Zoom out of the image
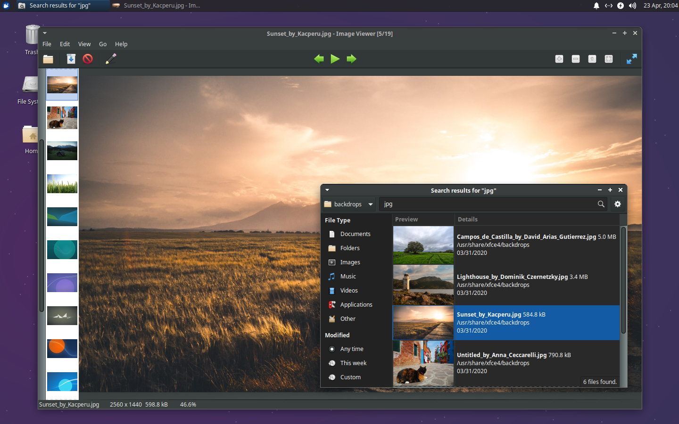 [576, 59]
